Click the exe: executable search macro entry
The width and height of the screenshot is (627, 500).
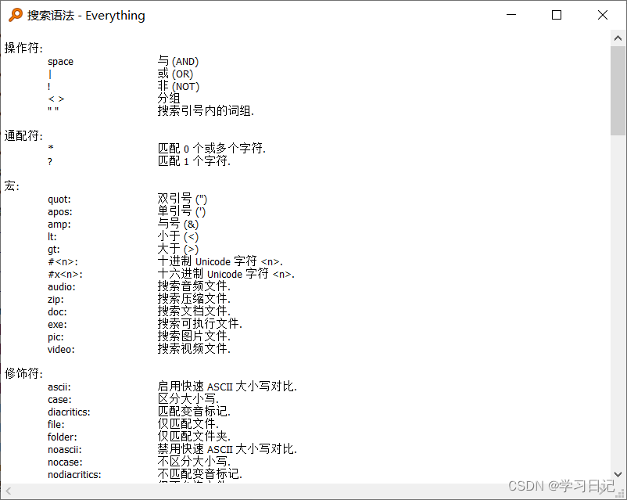tap(56, 324)
